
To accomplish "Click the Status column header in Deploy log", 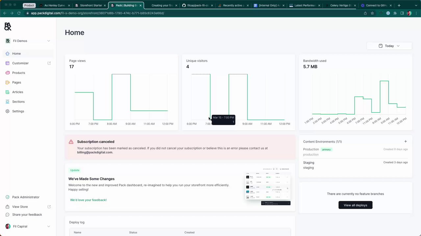I will pos(133,232).
